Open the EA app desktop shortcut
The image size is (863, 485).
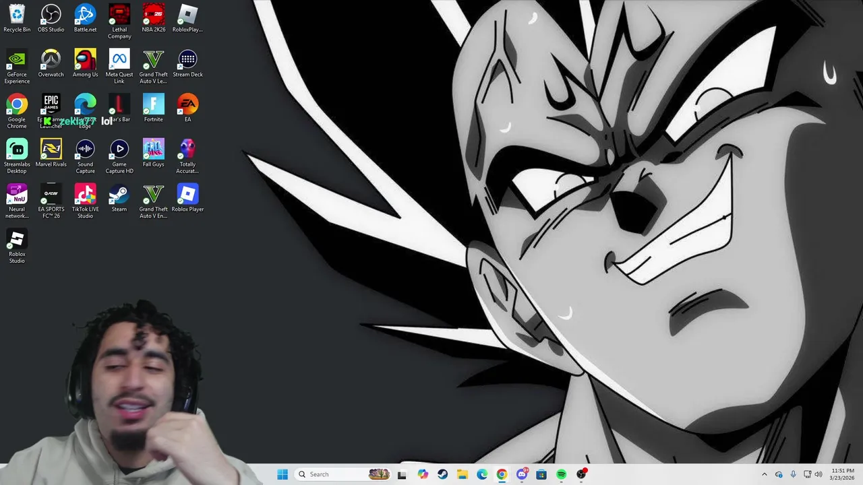click(x=187, y=108)
